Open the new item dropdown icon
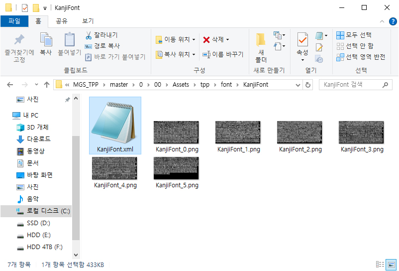This screenshot has height=271, width=399. click(x=279, y=35)
